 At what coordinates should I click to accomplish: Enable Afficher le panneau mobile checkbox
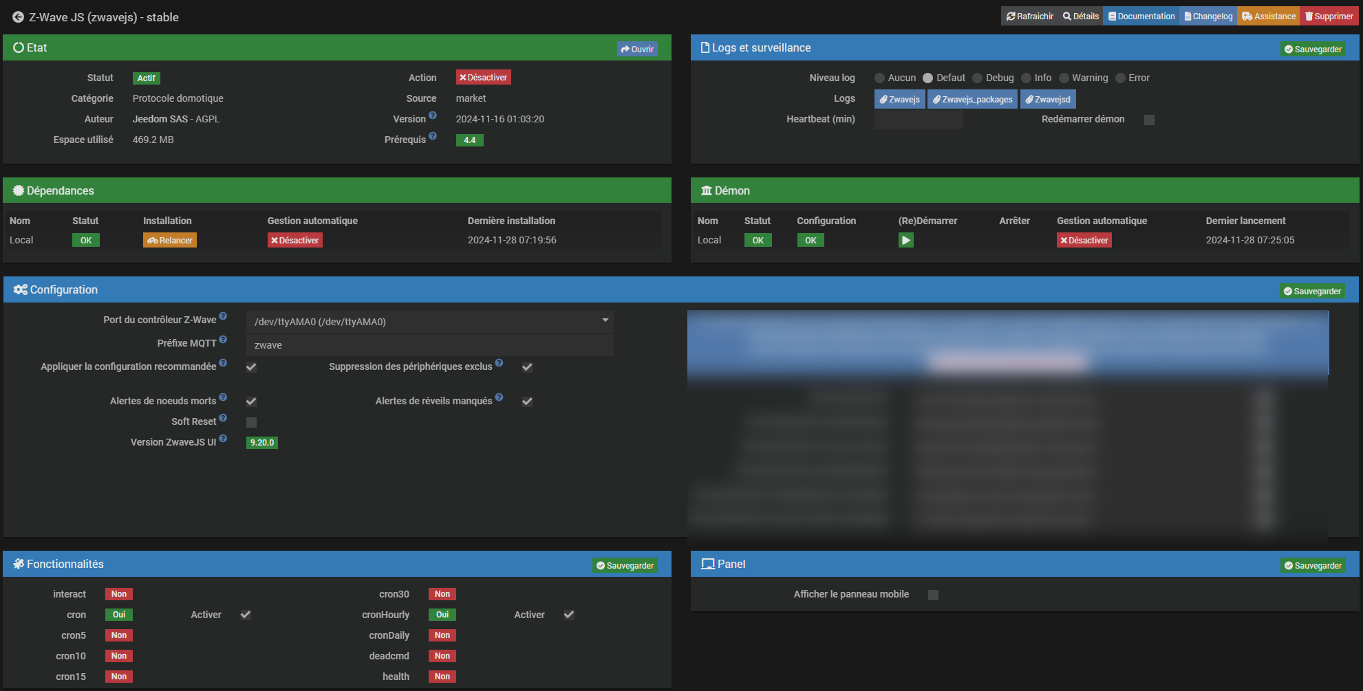[x=933, y=595]
